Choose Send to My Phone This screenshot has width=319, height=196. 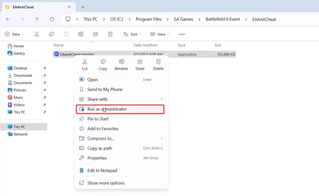coord(121,89)
